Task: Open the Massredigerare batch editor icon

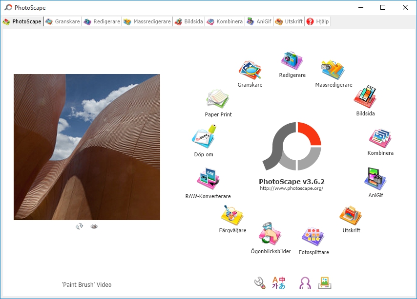Action: (333, 70)
